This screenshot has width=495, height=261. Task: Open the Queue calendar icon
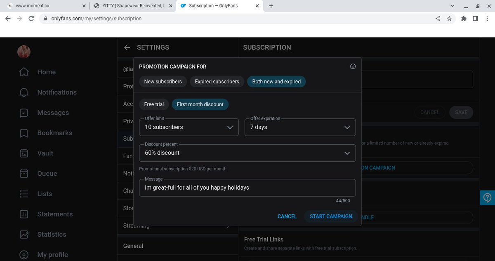24,173
